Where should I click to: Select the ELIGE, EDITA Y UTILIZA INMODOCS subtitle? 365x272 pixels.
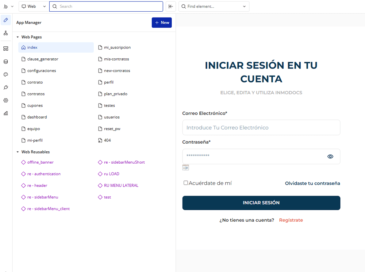pyautogui.click(x=261, y=92)
